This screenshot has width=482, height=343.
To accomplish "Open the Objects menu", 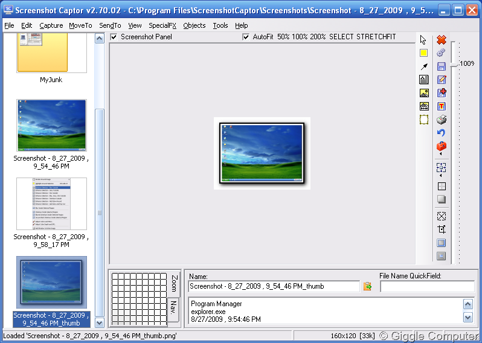I will point(194,25).
